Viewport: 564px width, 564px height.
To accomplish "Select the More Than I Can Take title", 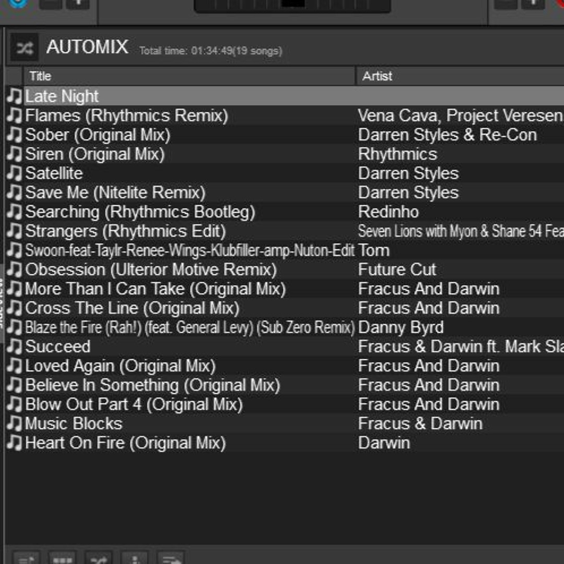I will coord(156,289).
